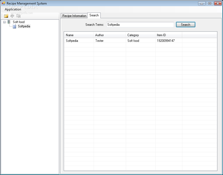Sort results by Item ID column header
Screen dimensions: 223x175
click(x=169, y=35)
